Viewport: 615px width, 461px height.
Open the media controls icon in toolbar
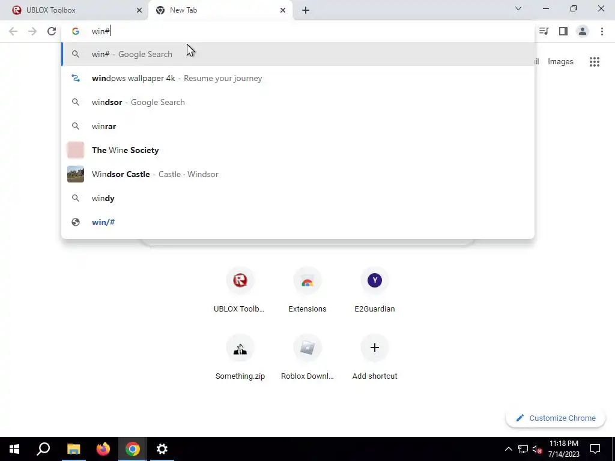coord(544,31)
